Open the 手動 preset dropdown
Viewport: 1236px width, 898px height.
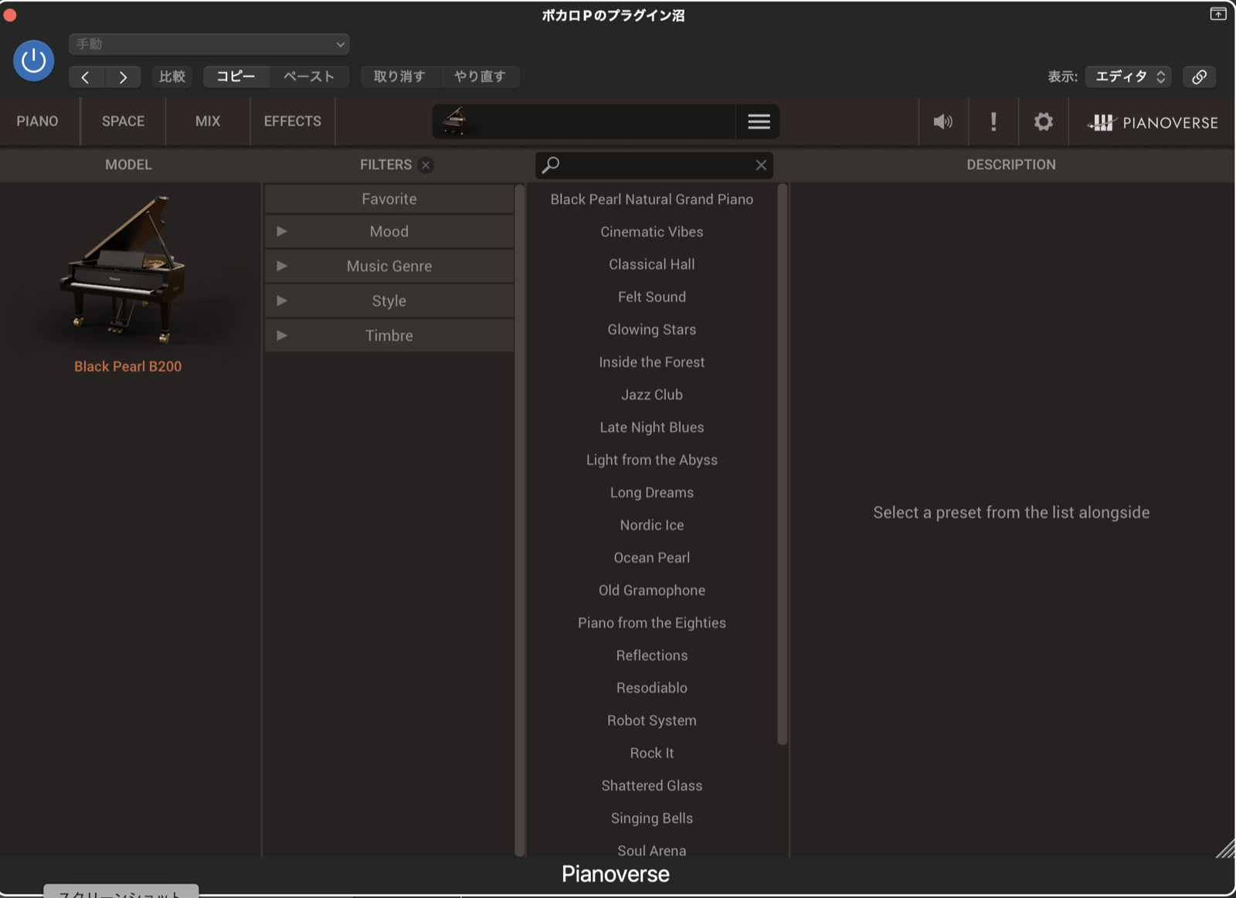pyautogui.click(x=209, y=44)
